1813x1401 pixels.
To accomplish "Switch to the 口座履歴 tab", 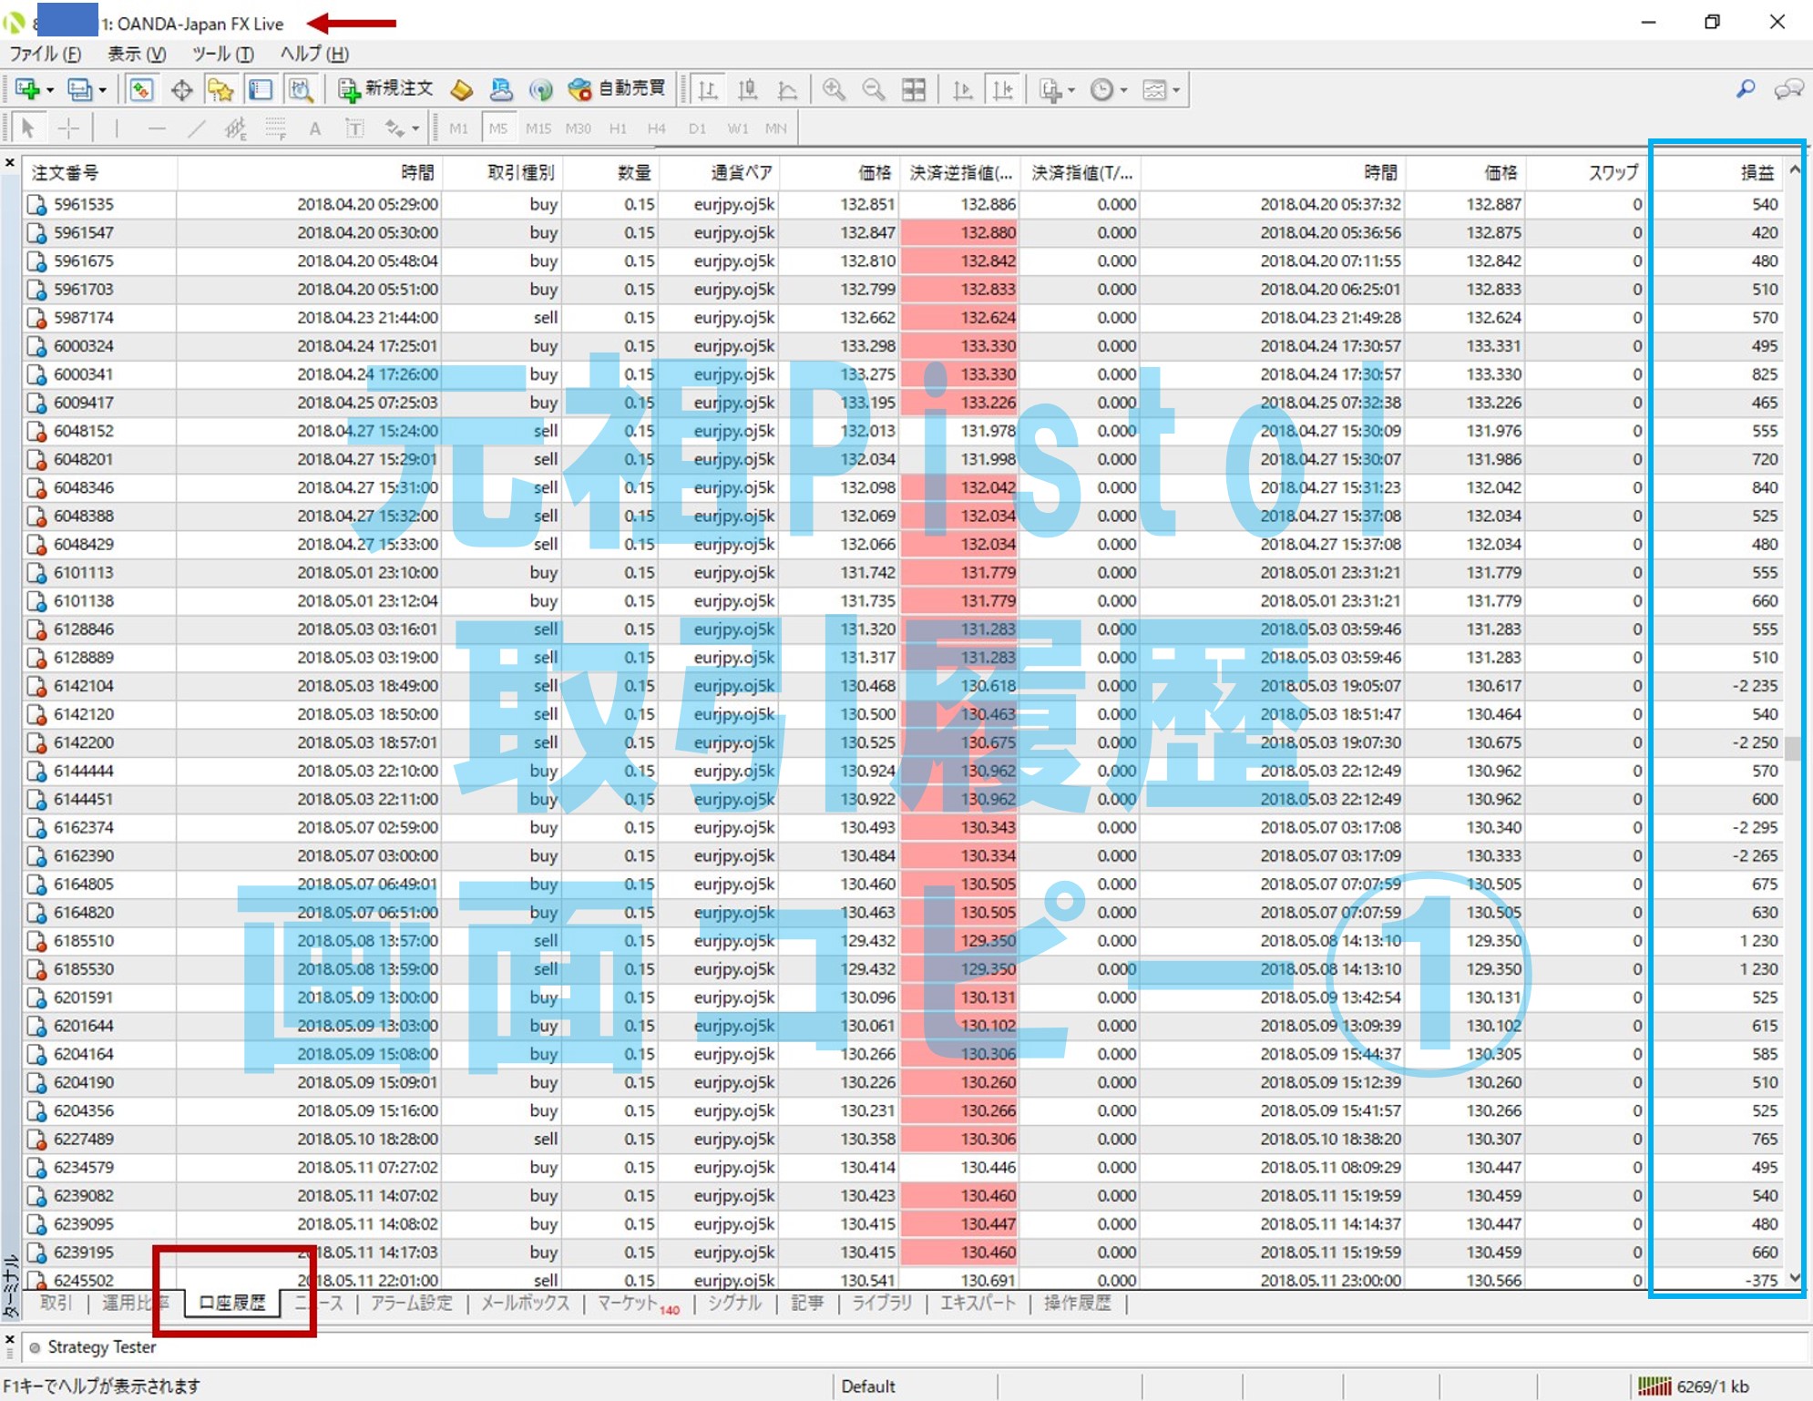I will tap(231, 1303).
